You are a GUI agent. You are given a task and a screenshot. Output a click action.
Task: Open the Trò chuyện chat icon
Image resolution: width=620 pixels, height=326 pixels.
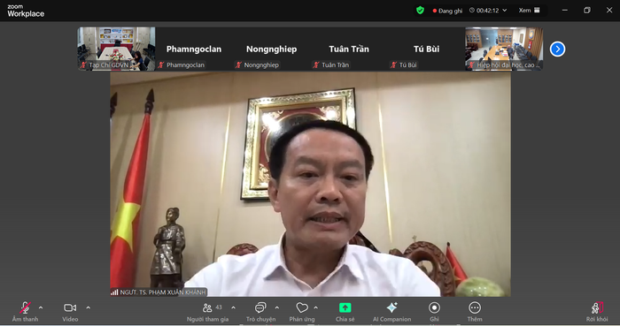[260, 307]
